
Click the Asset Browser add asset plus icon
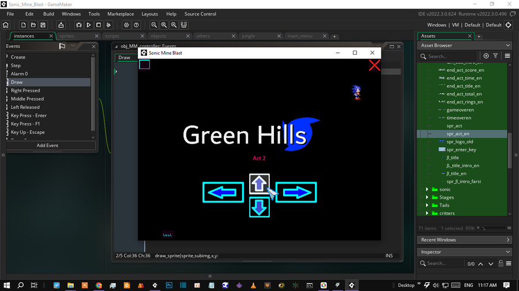pyautogui.click(x=486, y=56)
